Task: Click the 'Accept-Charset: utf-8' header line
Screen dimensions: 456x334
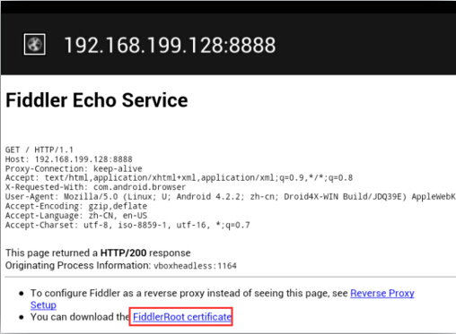Action: pos(127,225)
